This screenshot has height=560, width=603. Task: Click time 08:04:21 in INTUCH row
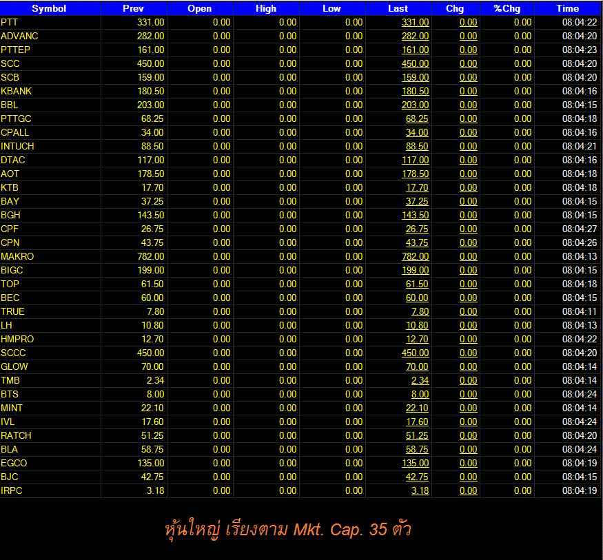[x=580, y=147]
